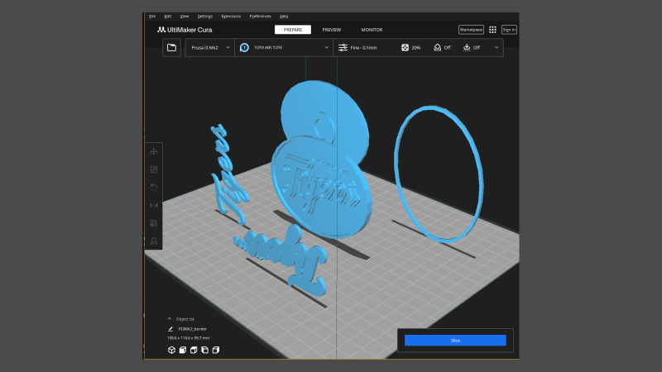Image resolution: width=662 pixels, height=372 pixels.
Task: Open the Marketplace button
Action: coord(471,30)
